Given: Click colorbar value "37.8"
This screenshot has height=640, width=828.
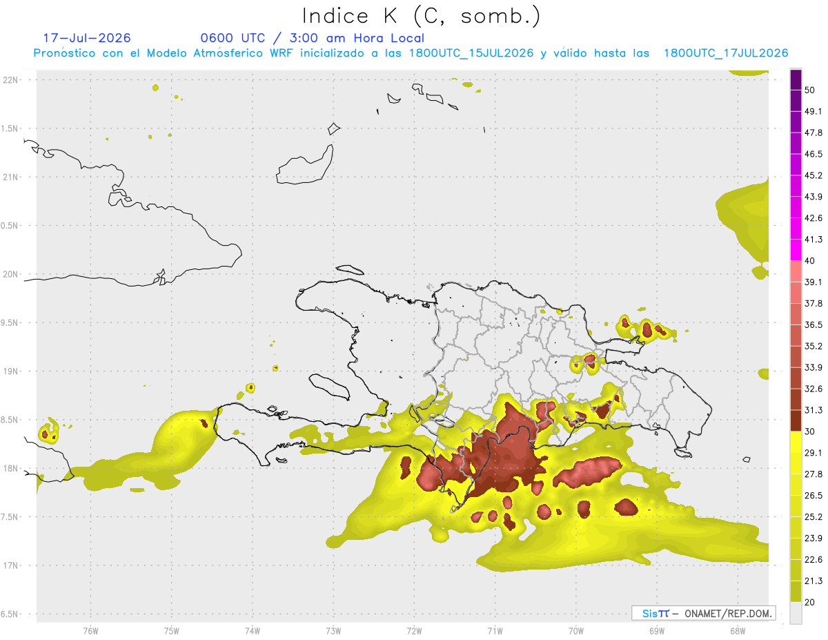Looking at the screenshot, I should (814, 304).
